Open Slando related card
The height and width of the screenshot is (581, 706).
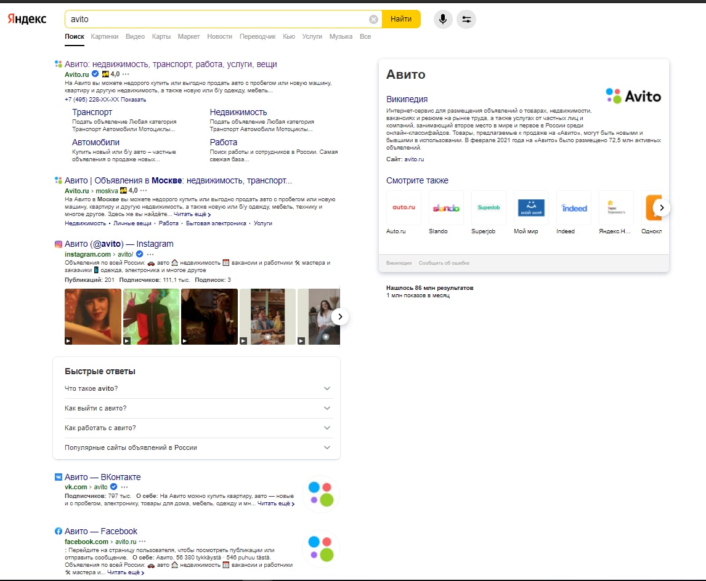446,212
